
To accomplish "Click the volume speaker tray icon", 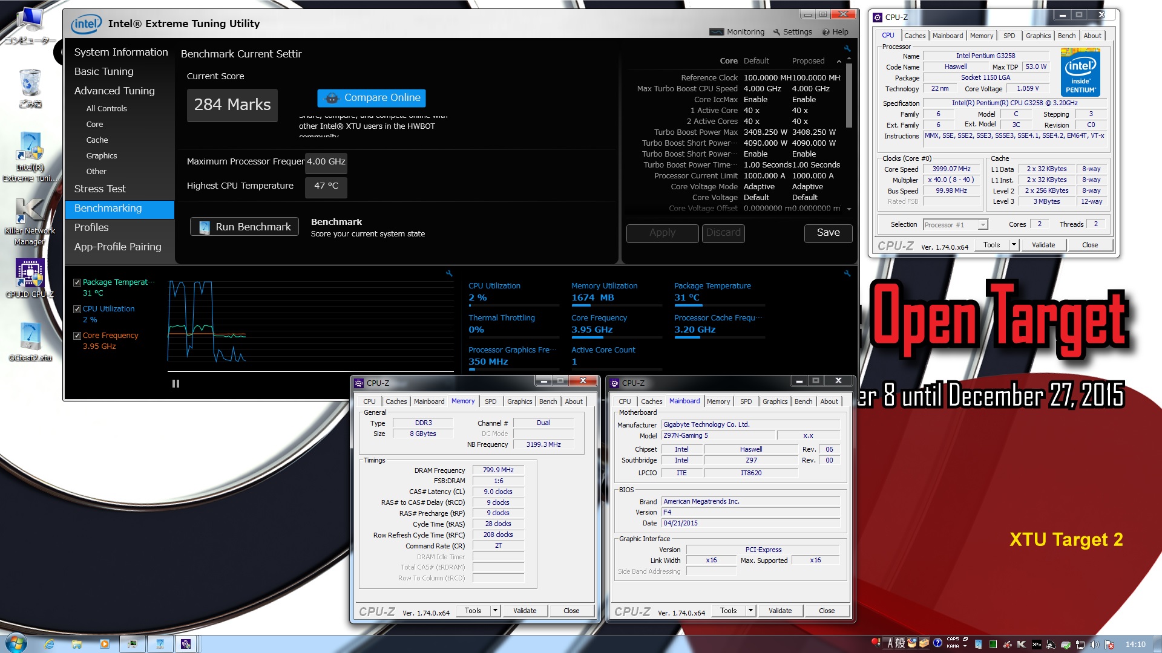I will click(1094, 645).
